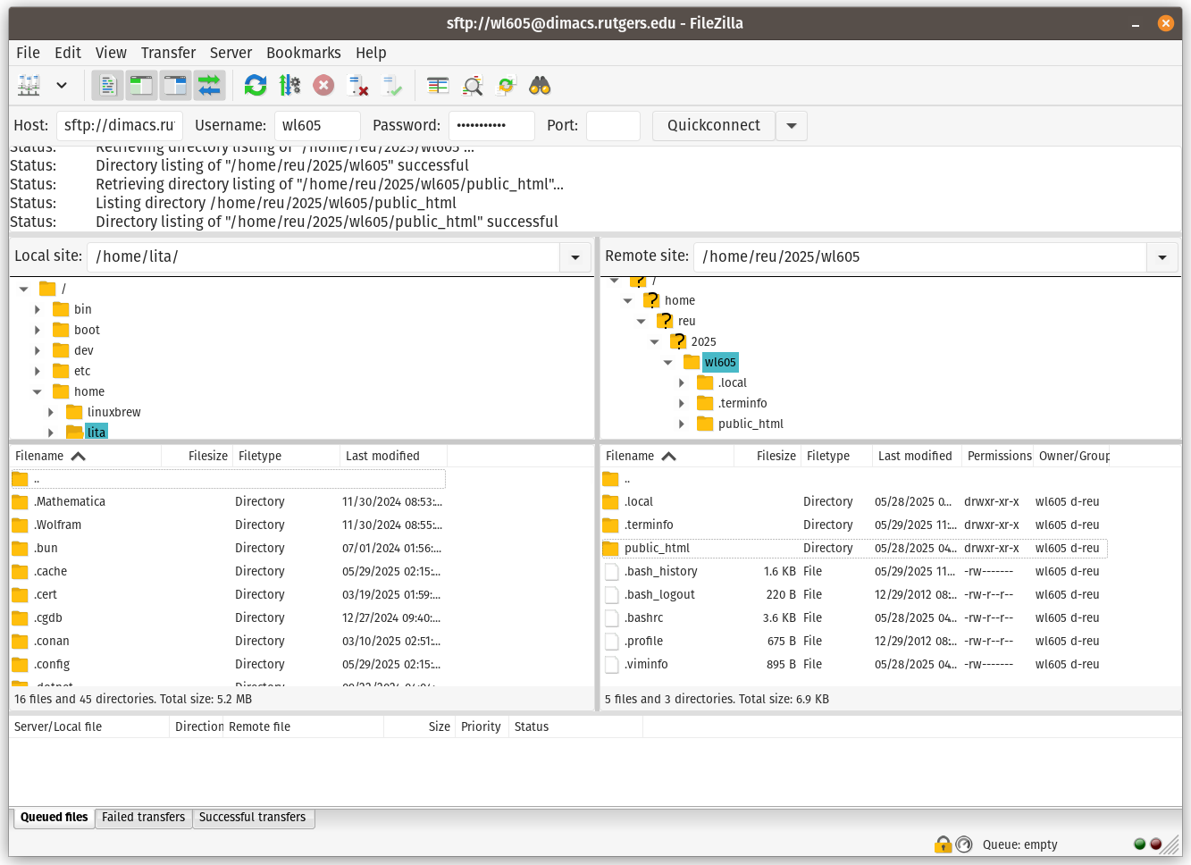Expand remote public_html tree node
This screenshot has height=865, width=1191.
click(682, 424)
